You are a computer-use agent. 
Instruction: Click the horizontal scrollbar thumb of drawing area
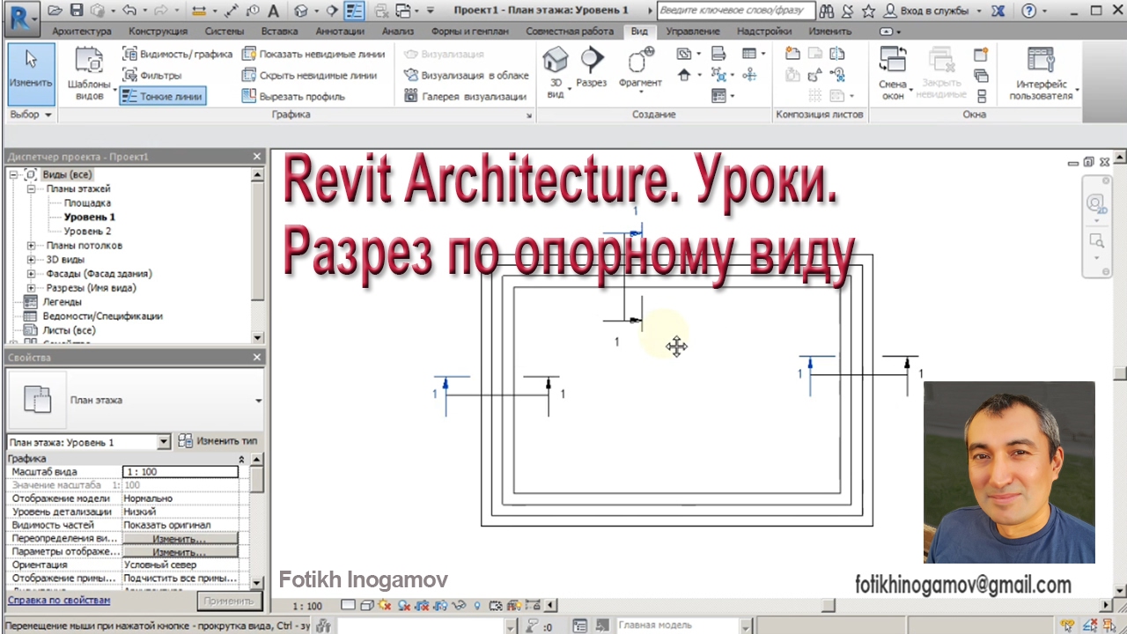point(829,606)
